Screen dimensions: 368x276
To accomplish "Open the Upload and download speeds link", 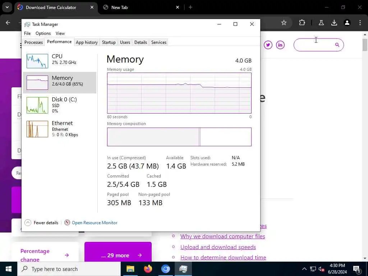I will click(x=218, y=247).
